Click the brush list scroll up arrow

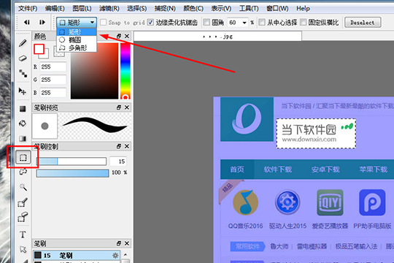click(125, 254)
